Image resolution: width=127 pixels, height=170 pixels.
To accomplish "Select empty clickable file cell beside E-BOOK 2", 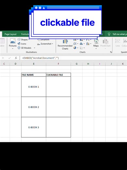I will [x=58, y=107].
